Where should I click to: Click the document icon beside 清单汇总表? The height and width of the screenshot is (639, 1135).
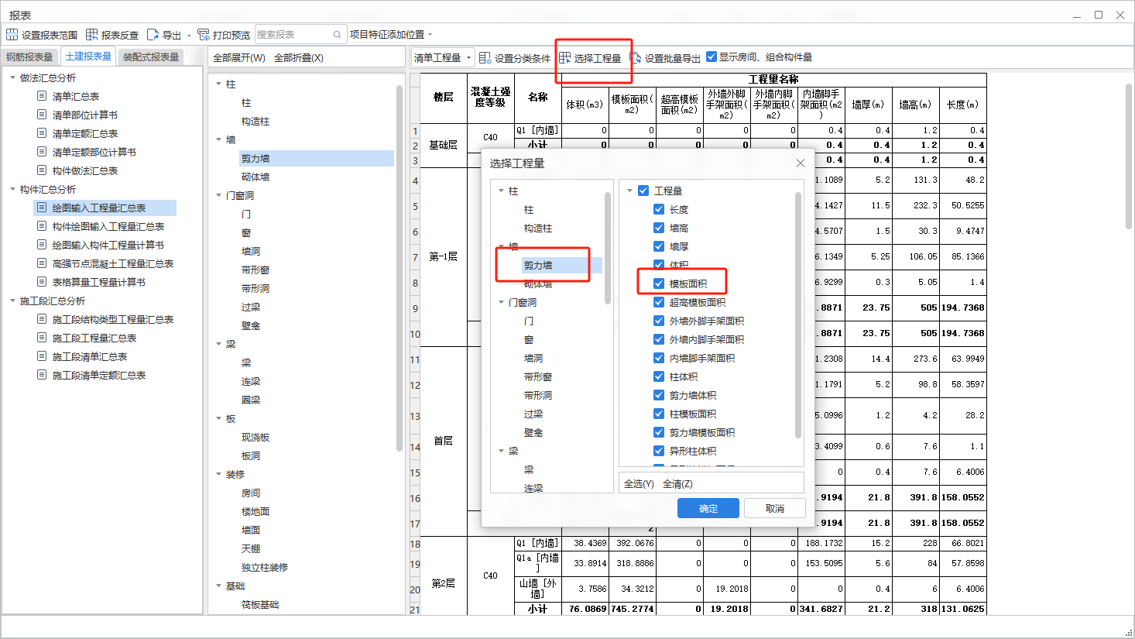tap(42, 96)
